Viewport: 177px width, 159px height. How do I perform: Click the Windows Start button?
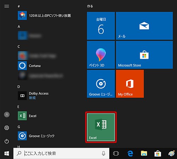(7, 154)
